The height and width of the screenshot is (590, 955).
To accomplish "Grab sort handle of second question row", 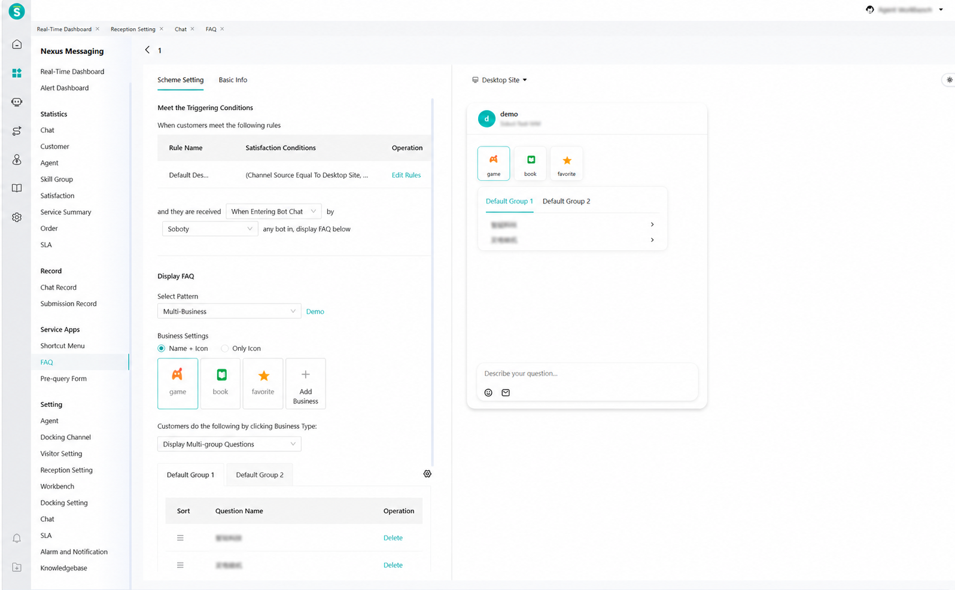I will (180, 565).
